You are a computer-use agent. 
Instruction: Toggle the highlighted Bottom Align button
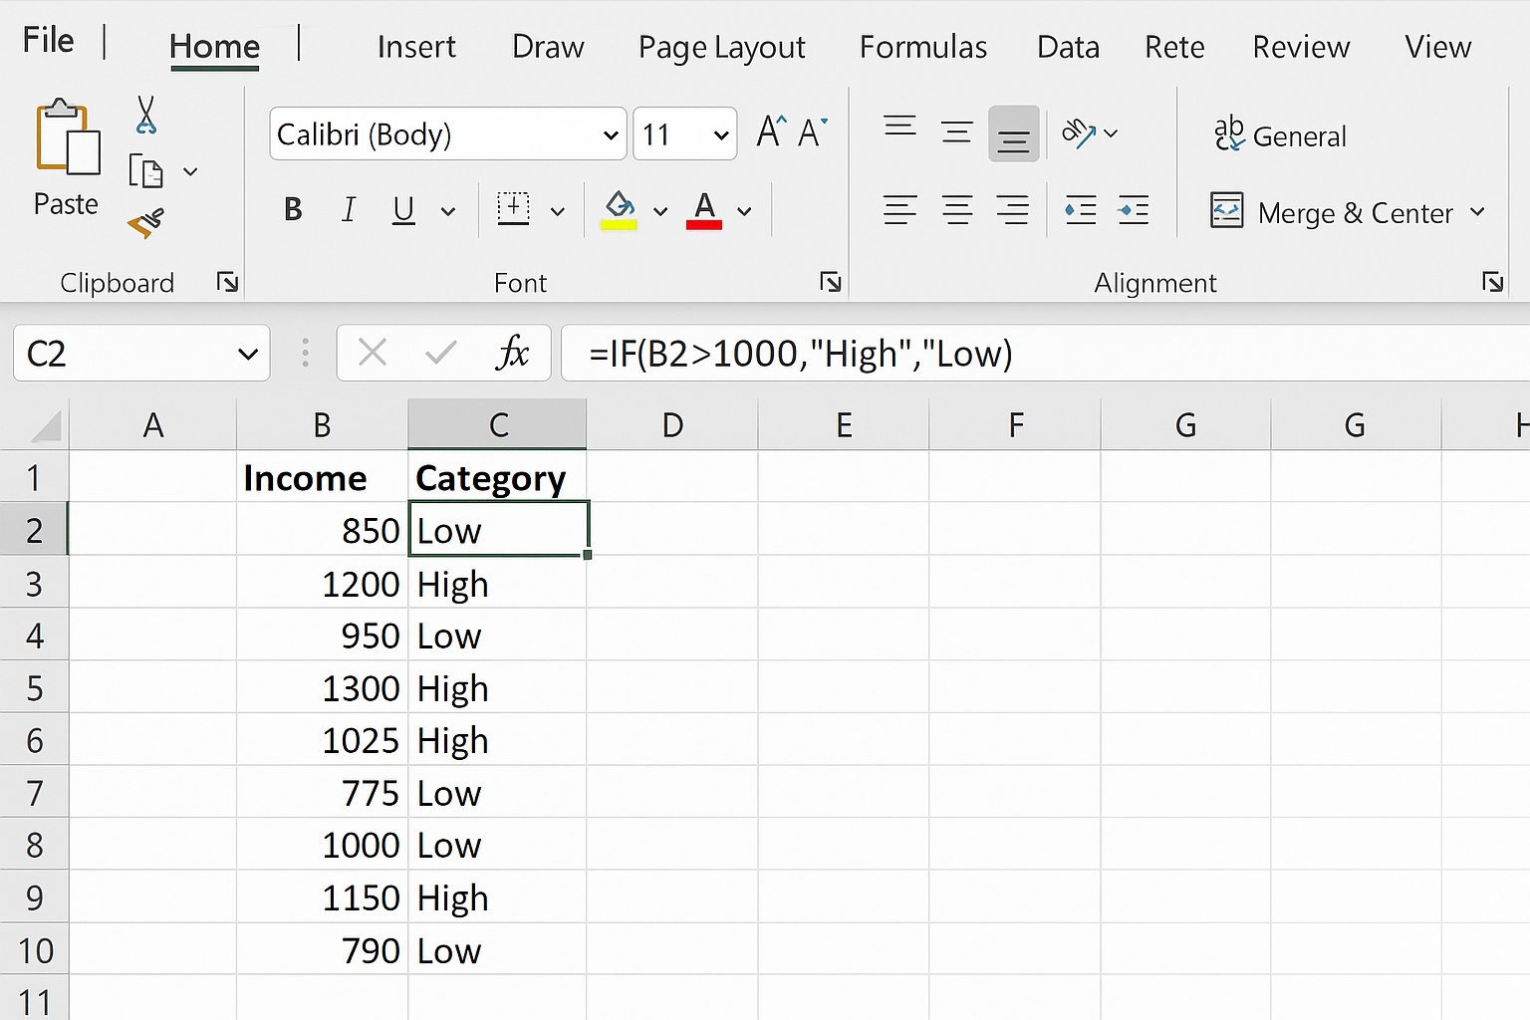(x=1014, y=133)
